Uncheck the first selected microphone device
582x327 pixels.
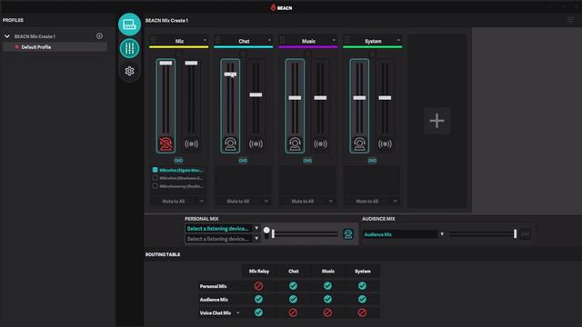point(156,170)
